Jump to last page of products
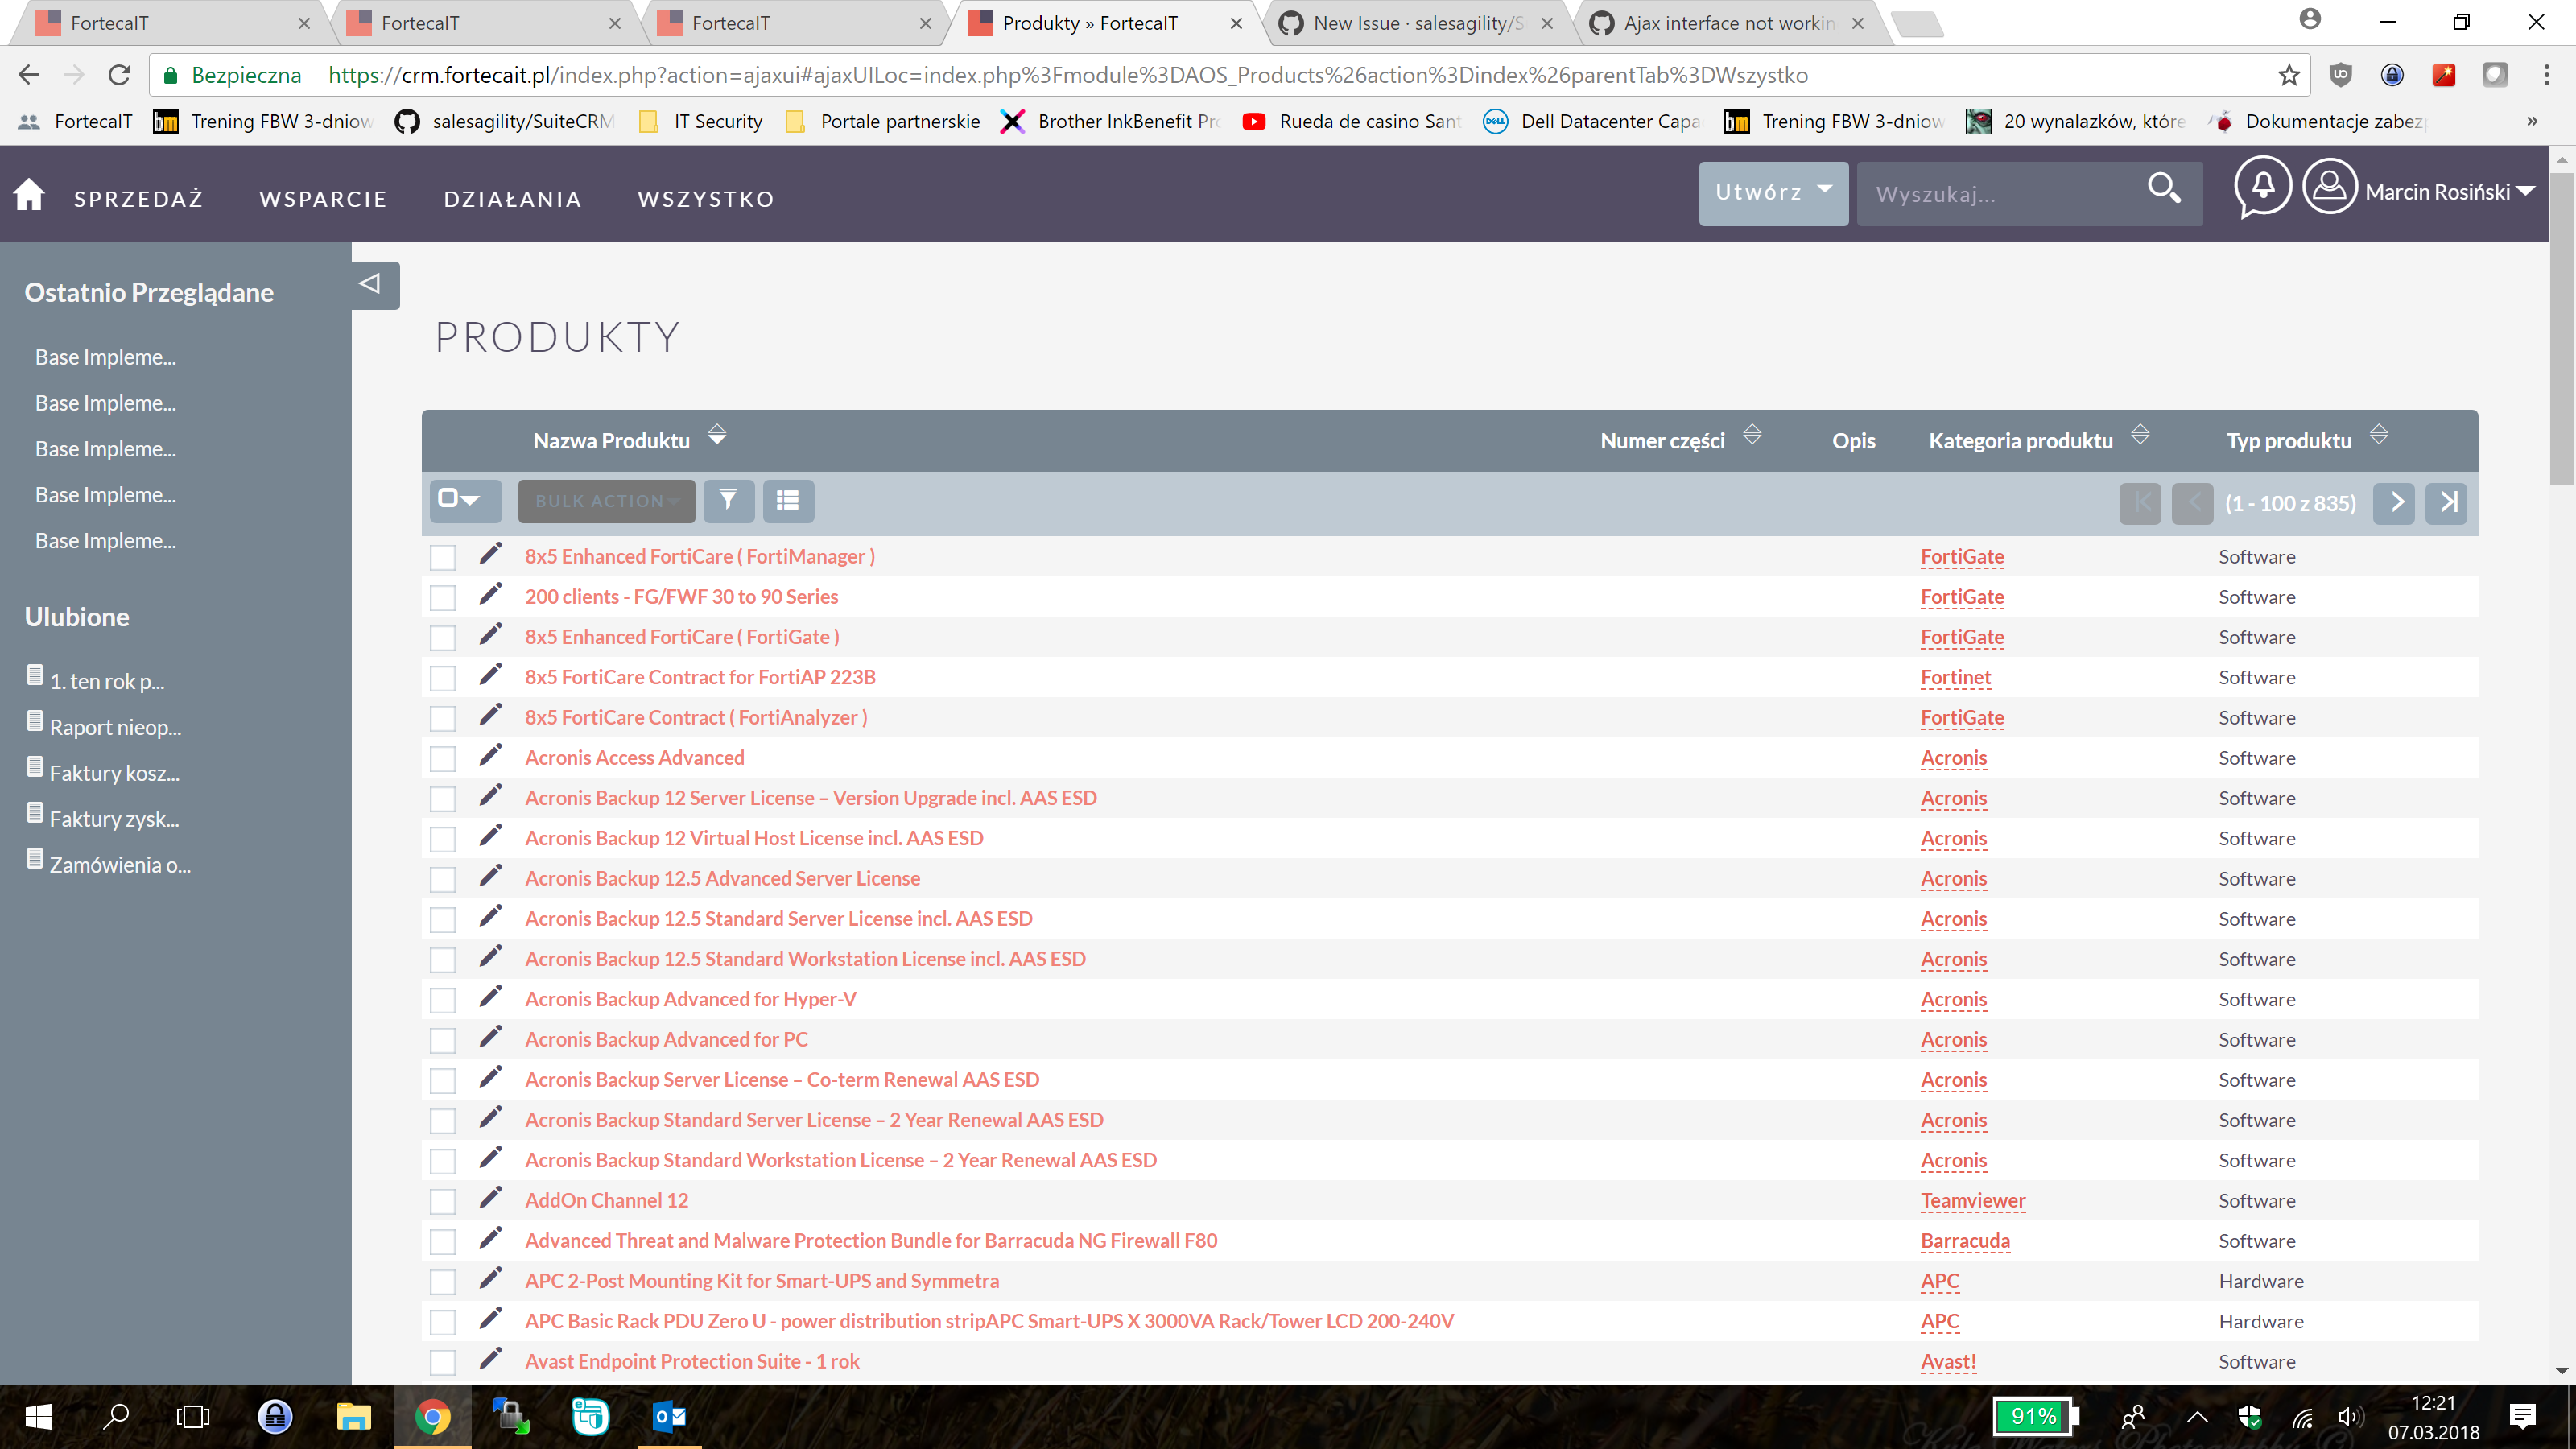The height and width of the screenshot is (1449, 2576). [x=2448, y=502]
